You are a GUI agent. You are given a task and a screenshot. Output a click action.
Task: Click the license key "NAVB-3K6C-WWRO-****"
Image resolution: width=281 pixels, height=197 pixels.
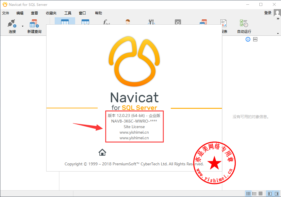(x=134, y=121)
